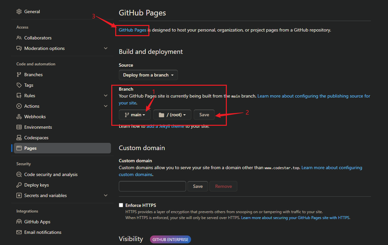This screenshot has height=245, width=388.
Task: Open the securing GitHub Pages with HTTPS link
Action: pyautogui.click(x=295, y=218)
